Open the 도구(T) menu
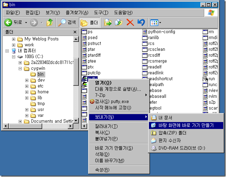 [101, 13]
